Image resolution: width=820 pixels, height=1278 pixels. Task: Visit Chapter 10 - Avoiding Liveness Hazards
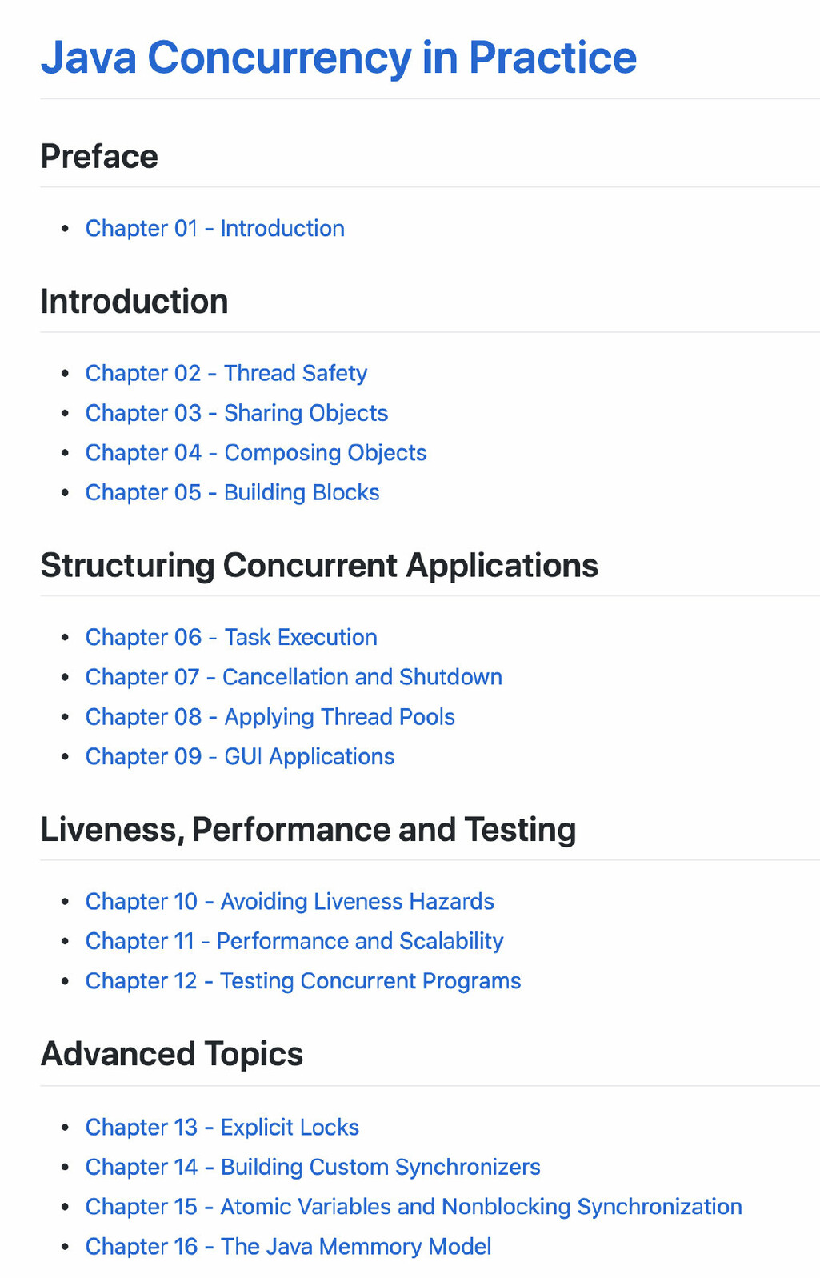click(x=290, y=902)
